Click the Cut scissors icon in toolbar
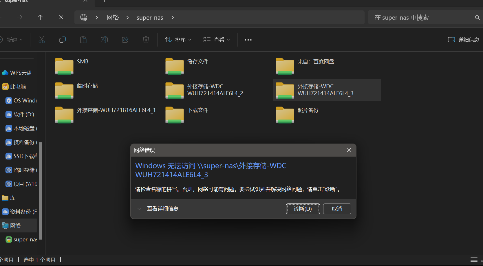 [42, 40]
